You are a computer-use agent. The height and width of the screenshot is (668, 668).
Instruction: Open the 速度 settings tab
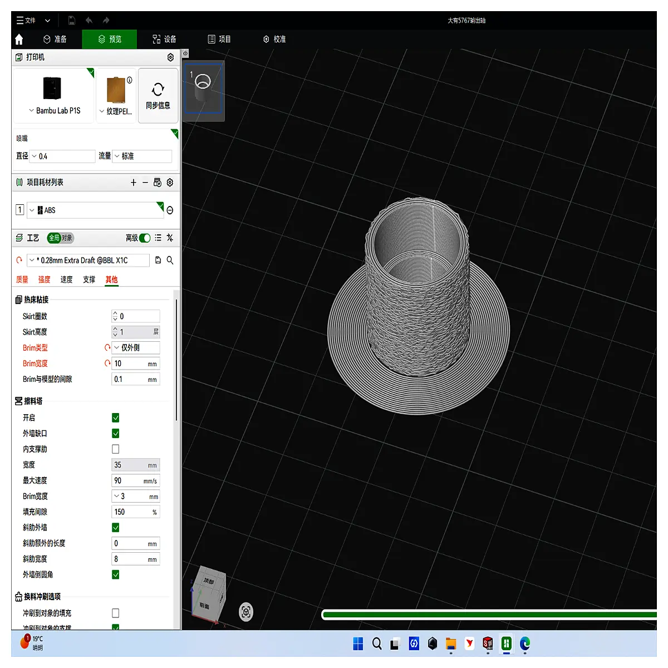tap(66, 279)
